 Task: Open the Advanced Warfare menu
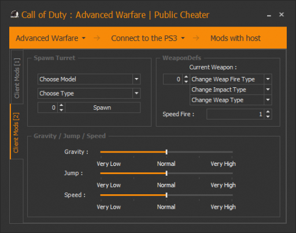50,38
